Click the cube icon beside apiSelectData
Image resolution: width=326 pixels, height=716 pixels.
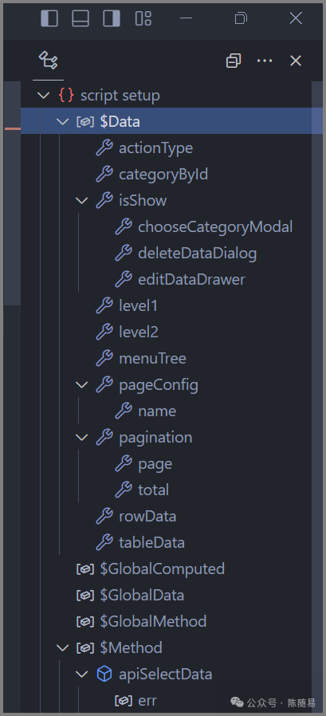[x=104, y=674]
